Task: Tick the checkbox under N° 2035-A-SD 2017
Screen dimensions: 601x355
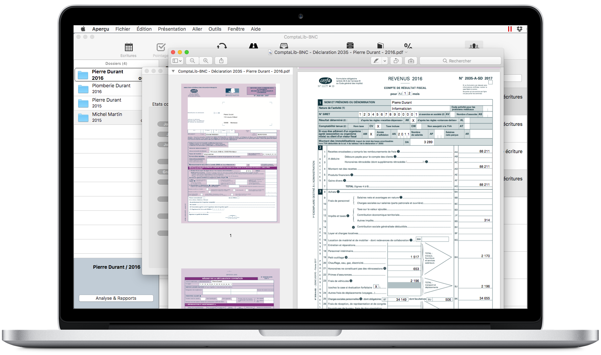Action: click(x=490, y=83)
